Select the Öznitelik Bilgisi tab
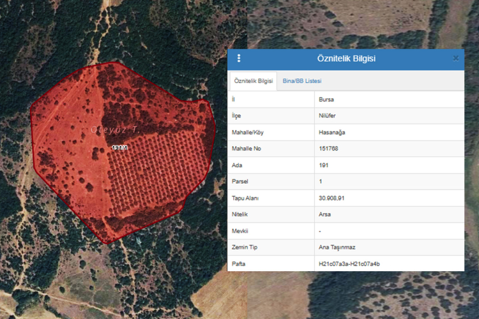 tap(254, 81)
